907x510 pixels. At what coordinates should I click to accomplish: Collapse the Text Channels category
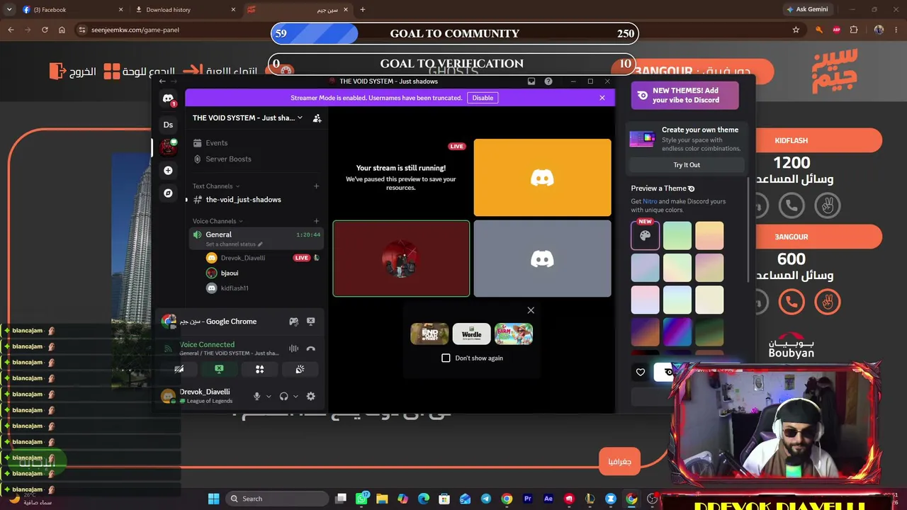coord(215,186)
